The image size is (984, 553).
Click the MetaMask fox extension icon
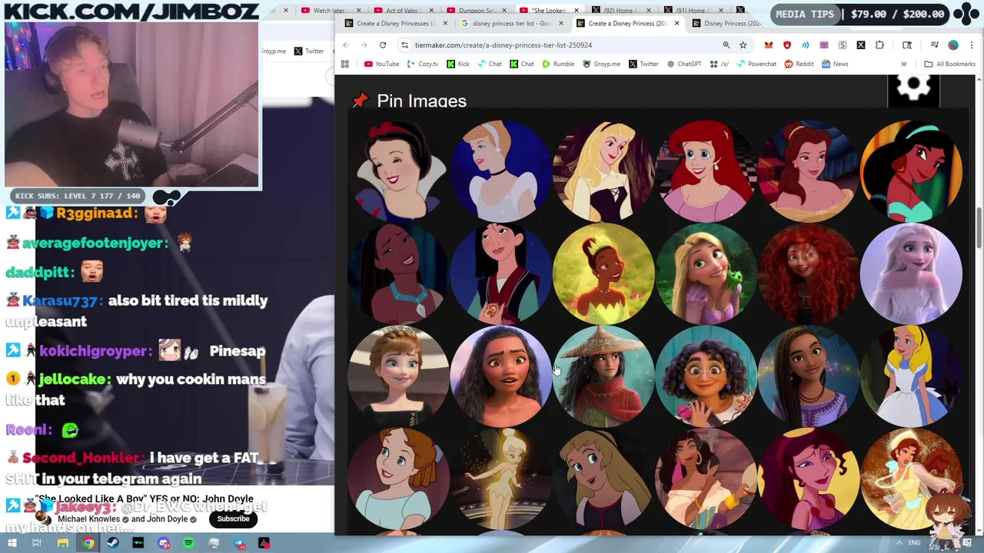[768, 45]
